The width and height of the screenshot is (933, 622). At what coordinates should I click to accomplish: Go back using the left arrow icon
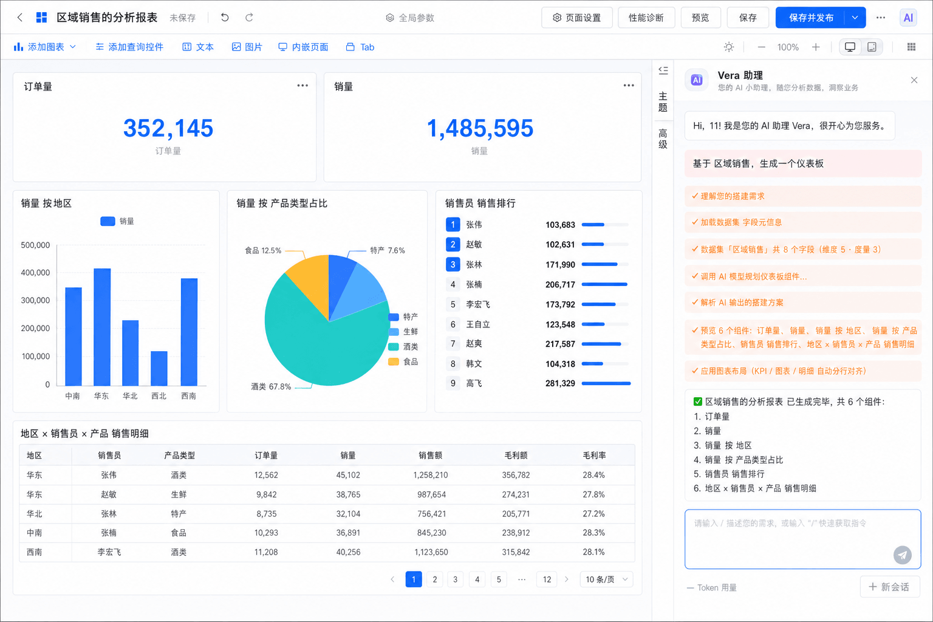coord(20,18)
